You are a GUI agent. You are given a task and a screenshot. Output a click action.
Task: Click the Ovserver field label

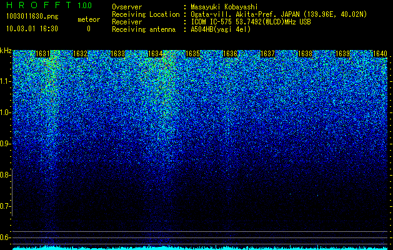click(x=127, y=7)
